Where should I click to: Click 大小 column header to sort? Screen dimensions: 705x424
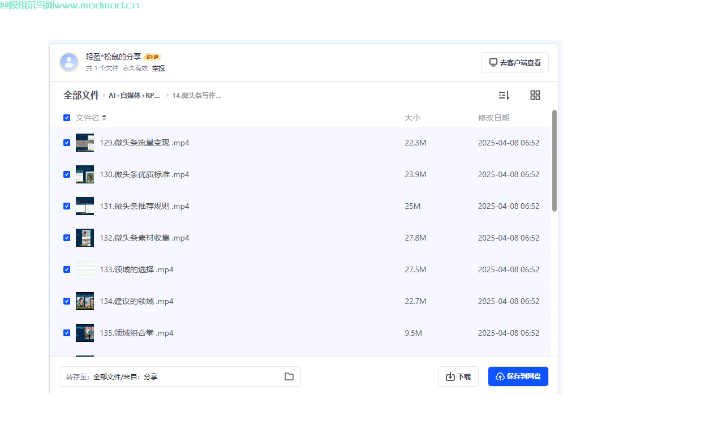[x=412, y=118]
